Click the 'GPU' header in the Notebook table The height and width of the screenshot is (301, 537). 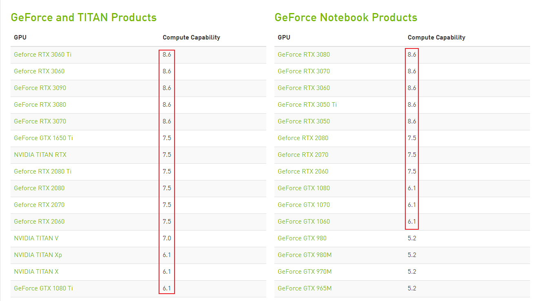[284, 37]
